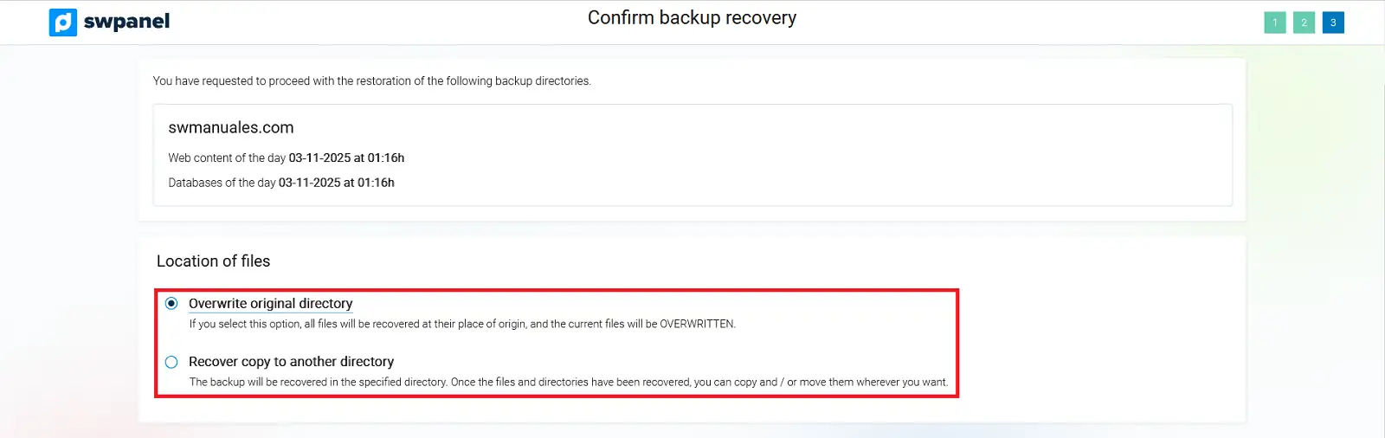The width and height of the screenshot is (1385, 438).
Task: Select the Recover copy to another directory radio button
Action: point(171,362)
